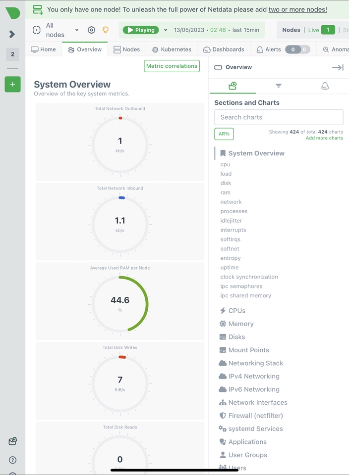Image resolution: width=349 pixels, height=475 pixels.
Task: Toggle the AR% anomaly rate button
Action: (x=224, y=134)
